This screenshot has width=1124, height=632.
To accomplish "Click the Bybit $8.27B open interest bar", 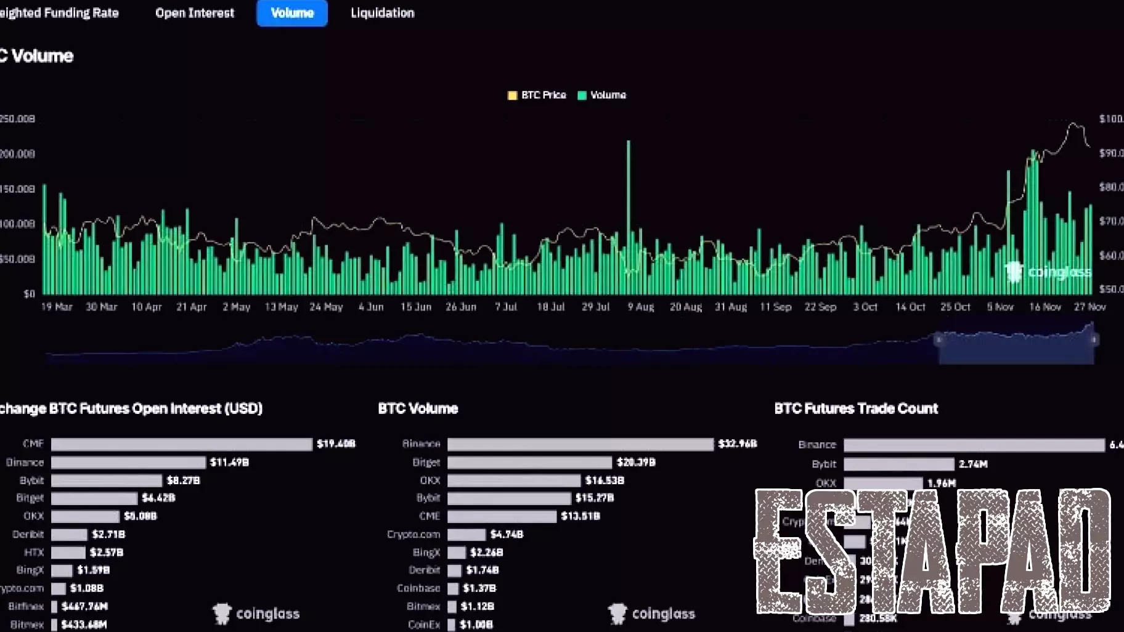I will coord(107,480).
